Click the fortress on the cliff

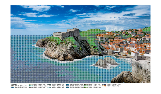coord(66,33)
